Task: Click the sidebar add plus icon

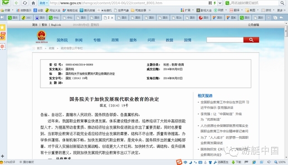Action: coord(2,156)
